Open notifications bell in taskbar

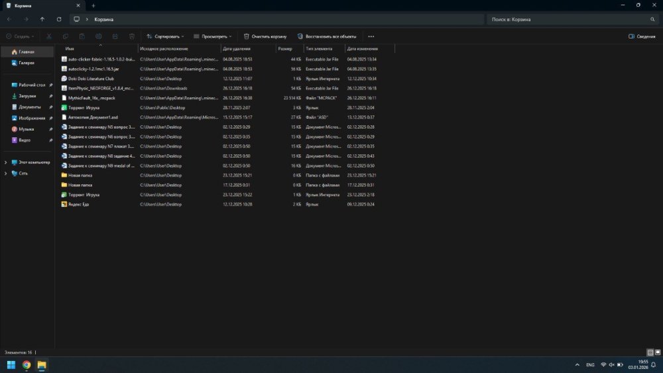(654, 365)
